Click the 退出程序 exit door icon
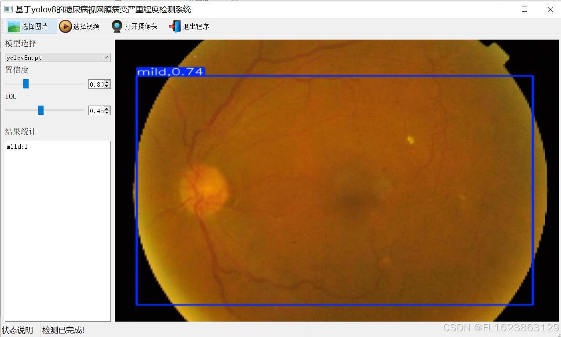561x337 pixels. [175, 26]
